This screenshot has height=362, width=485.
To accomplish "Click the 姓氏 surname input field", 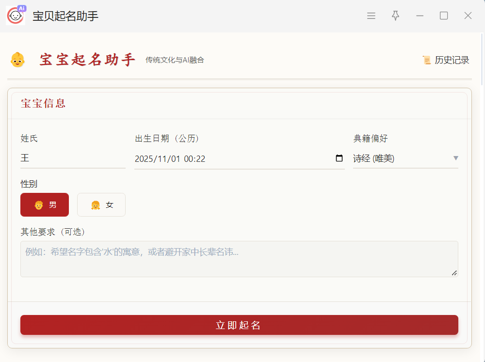I will [73, 158].
